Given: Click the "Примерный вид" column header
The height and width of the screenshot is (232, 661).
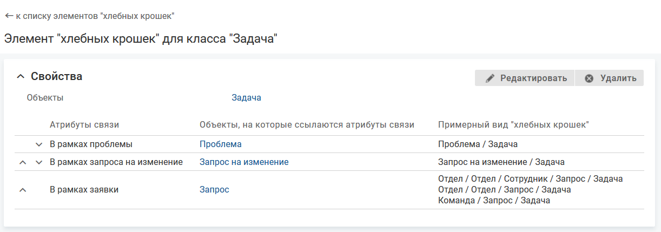Looking at the screenshot, I should pyautogui.click(x=513, y=125).
